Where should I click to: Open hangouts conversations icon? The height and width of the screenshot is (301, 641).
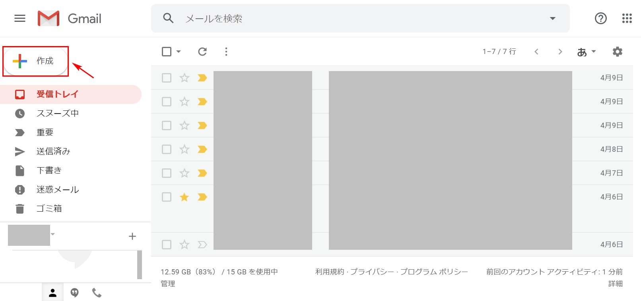pyautogui.click(x=74, y=293)
